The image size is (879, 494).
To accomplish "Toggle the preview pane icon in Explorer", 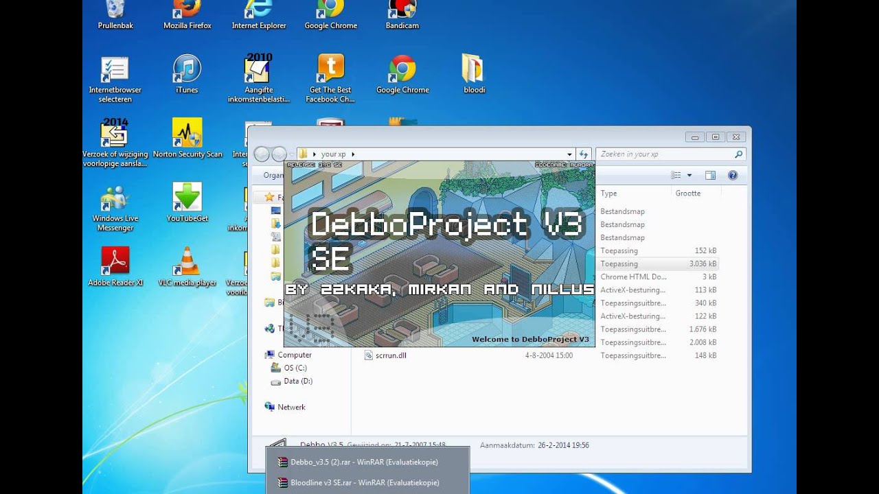I will click(x=710, y=176).
